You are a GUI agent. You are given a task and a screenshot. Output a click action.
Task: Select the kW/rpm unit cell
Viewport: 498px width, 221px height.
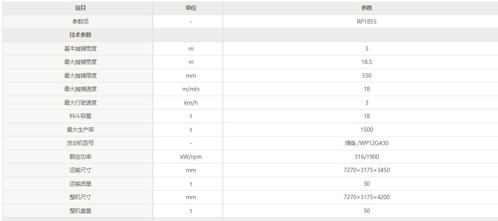click(191, 157)
